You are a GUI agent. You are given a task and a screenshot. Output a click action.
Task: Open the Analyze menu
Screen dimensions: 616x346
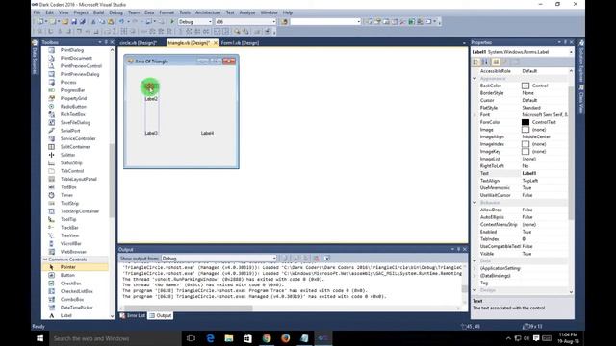(247, 12)
